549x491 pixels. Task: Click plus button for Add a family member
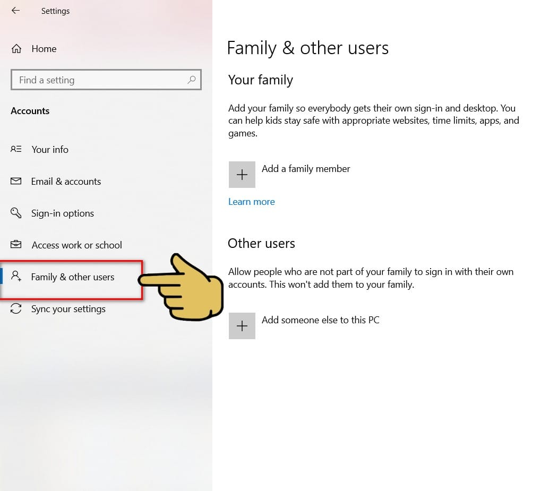point(242,175)
